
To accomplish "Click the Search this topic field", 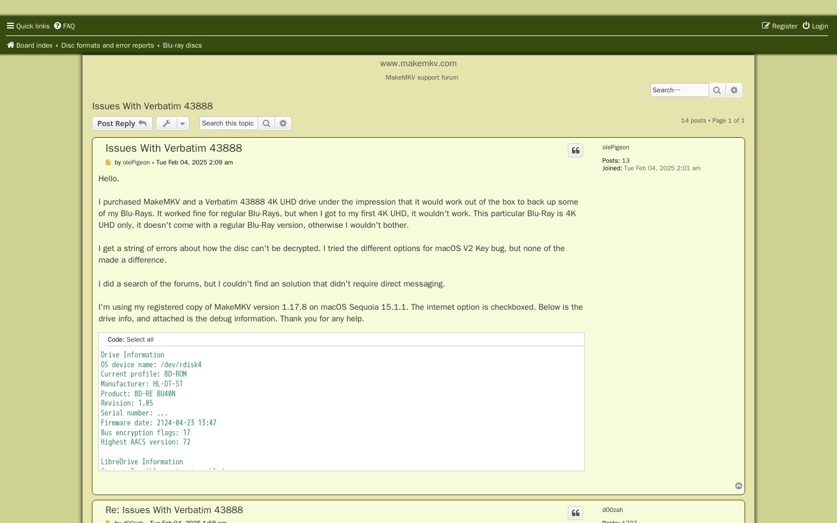I will (x=228, y=123).
